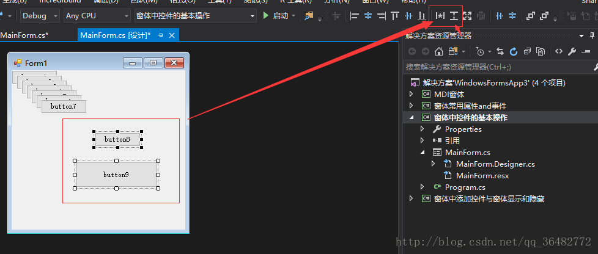Select button8 on the form designer
This screenshot has height=254, width=598.
[117, 139]
